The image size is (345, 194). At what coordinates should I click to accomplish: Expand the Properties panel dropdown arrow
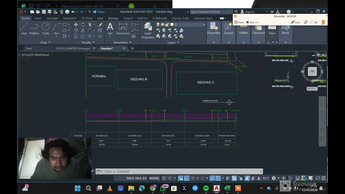pyautogui.click(x=214, y=43)
